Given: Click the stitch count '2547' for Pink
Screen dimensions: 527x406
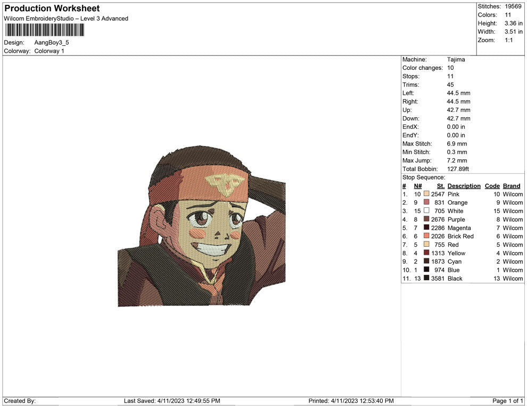Looking at the screenshot, I should 438,194.
